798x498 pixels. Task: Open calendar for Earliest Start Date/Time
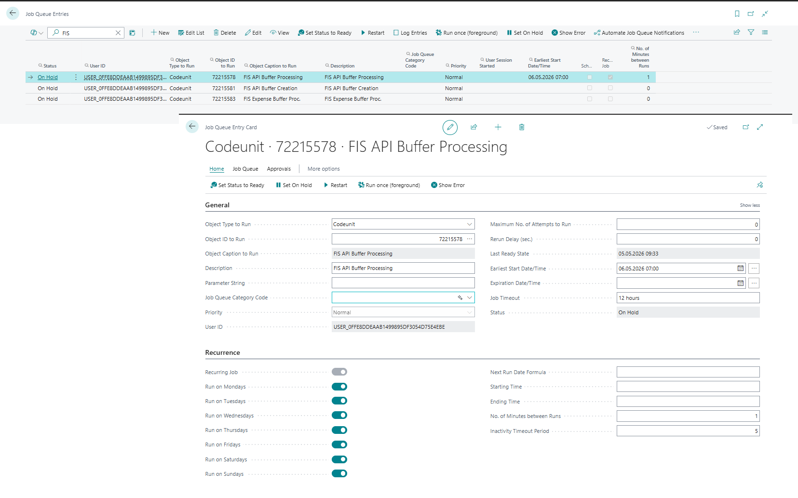741,269
